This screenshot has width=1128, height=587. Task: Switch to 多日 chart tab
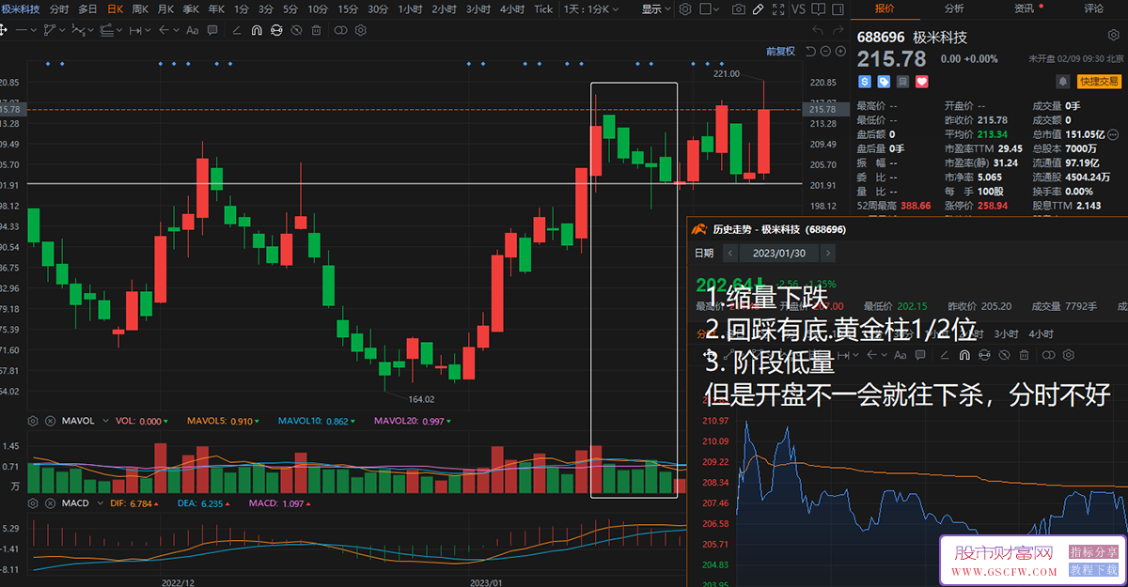point(87,9)
